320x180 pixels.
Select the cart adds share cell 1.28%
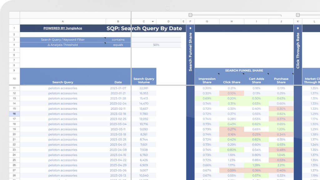coord(256,165)
